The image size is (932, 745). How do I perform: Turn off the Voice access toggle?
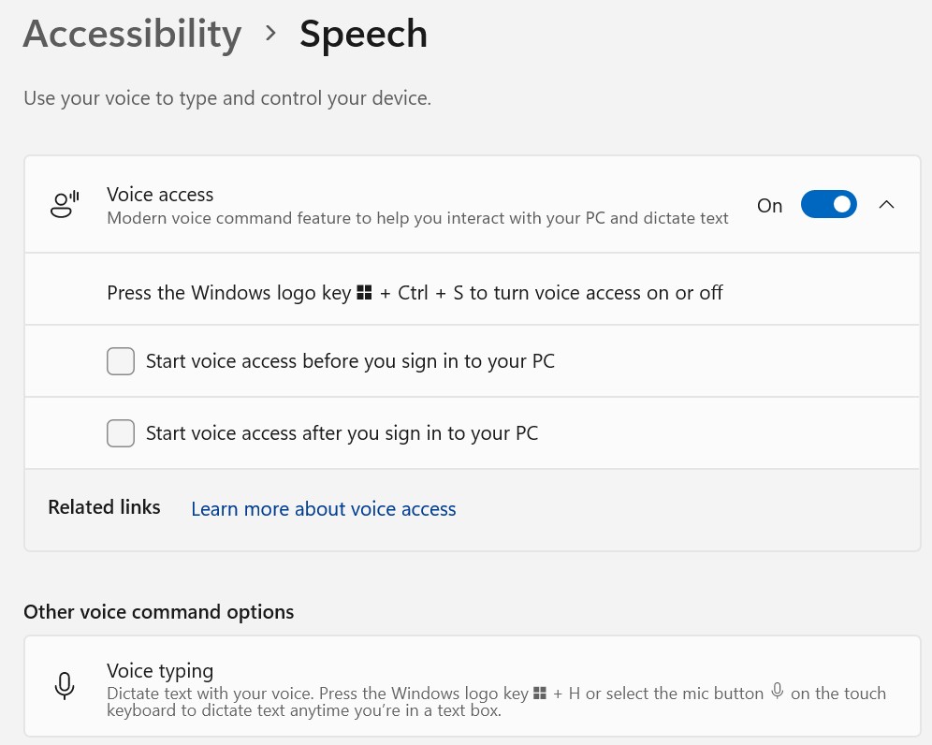pyautogui.click(x=828, y=205)
